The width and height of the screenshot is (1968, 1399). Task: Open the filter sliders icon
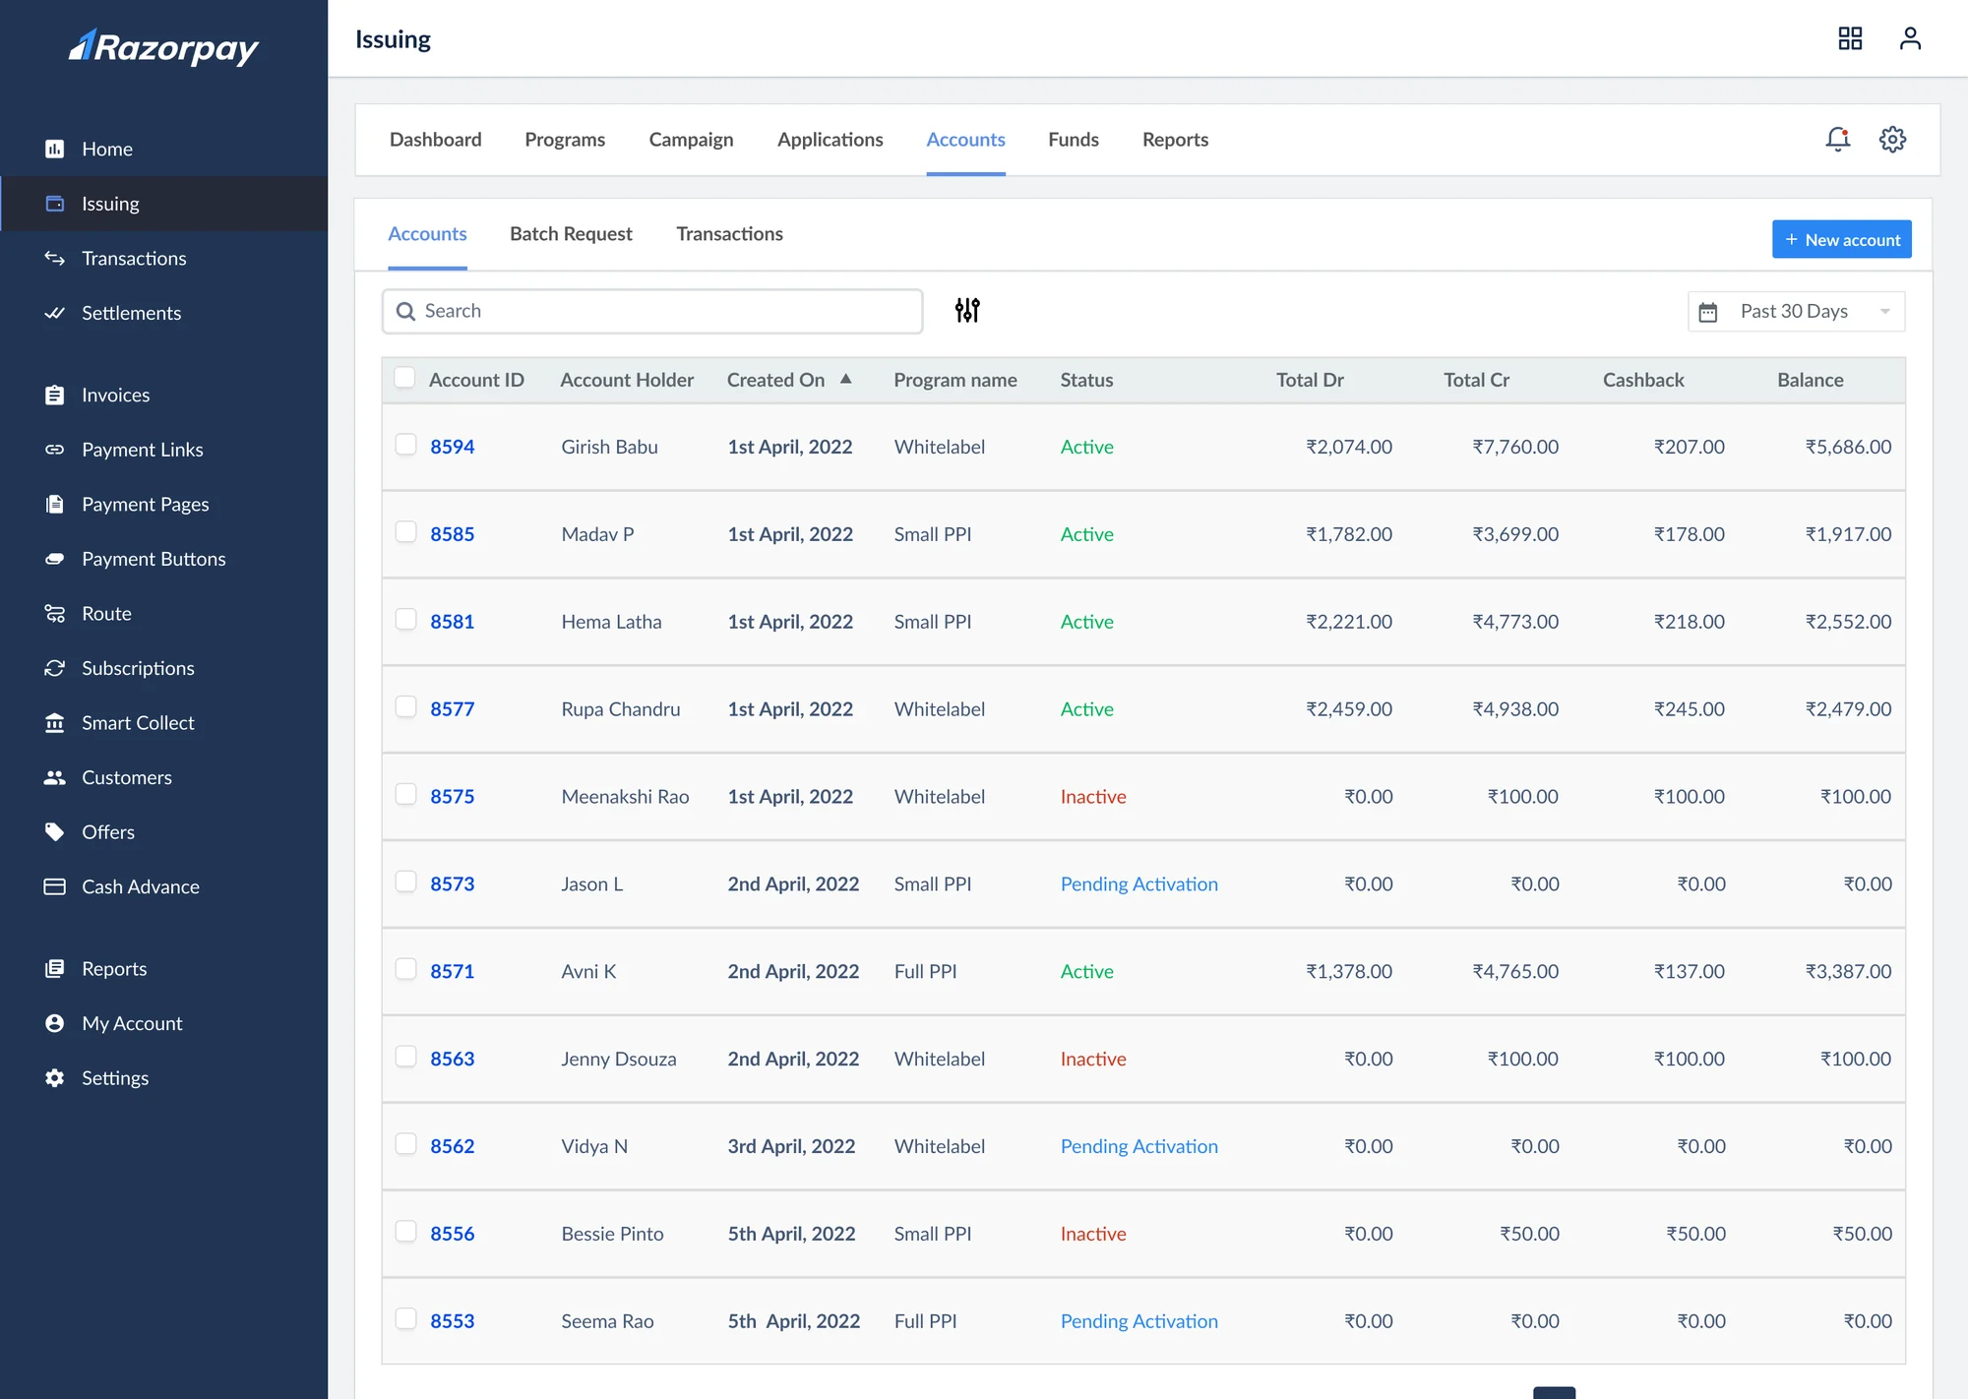[967, 310]
